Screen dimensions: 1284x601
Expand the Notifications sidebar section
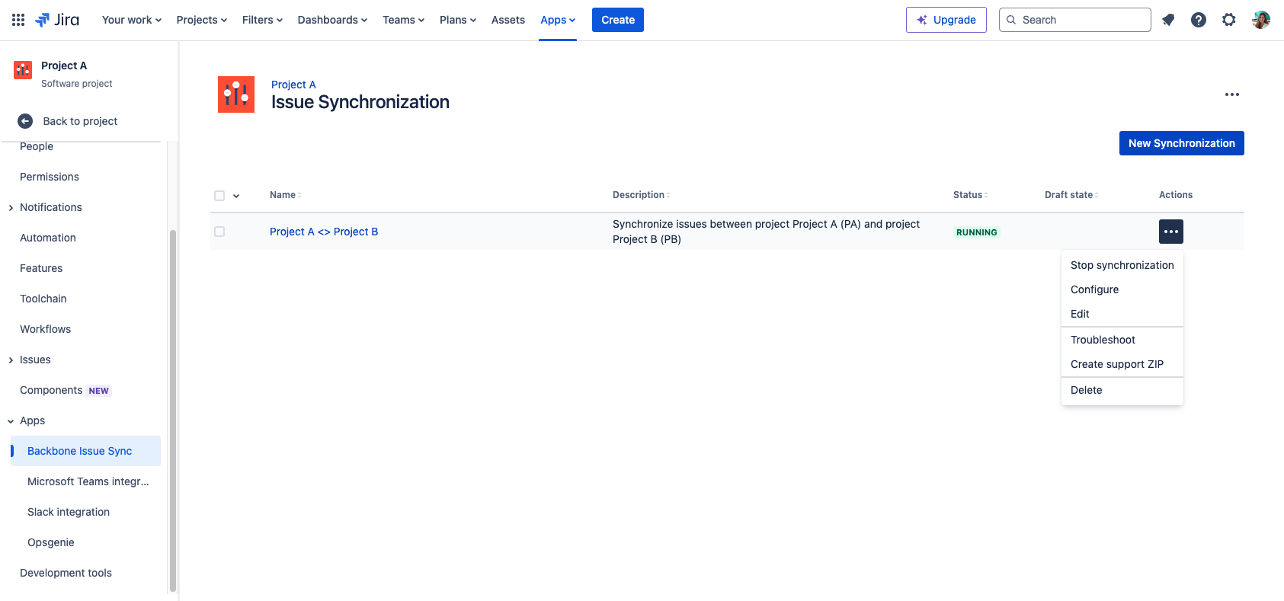pos(11,208)
